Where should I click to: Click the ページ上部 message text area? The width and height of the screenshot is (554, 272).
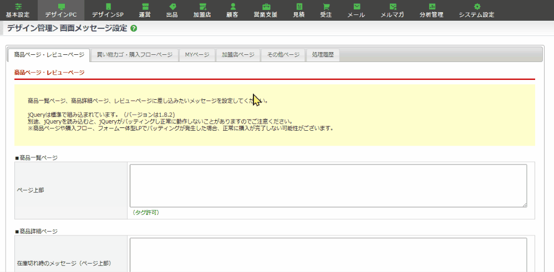(x=328, y=186)
